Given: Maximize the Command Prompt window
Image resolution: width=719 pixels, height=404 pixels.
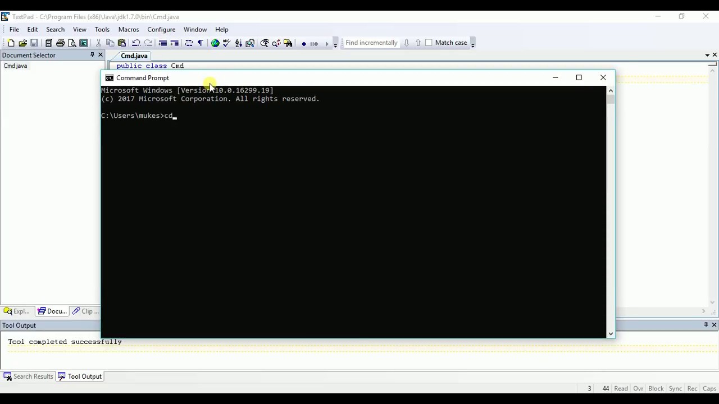Looking at the screenshot, I should (579, 77).
